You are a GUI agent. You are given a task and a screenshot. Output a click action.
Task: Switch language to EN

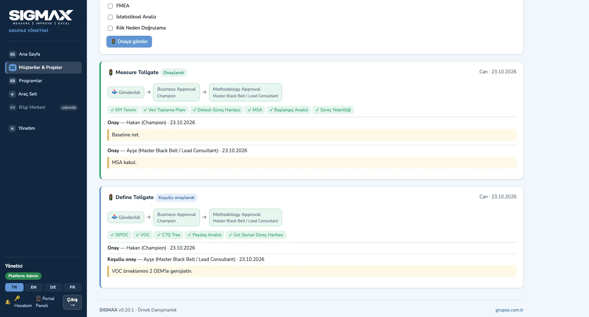[x=33, y=287]
